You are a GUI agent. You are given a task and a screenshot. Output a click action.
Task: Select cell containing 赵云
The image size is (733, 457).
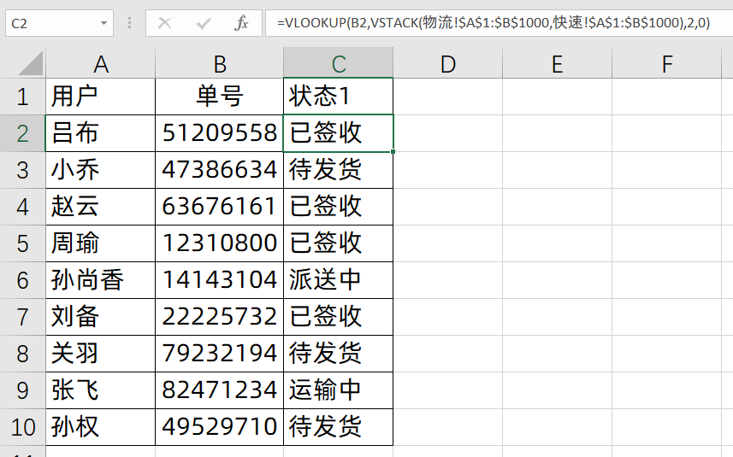point(101,207)
